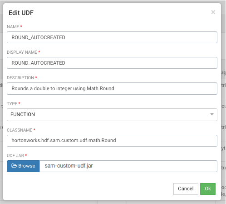The height and width of the screenshot is (204, 226).
Task: Select the DESCRIPTION field about Math.Round
Action: tap(112, 88)
